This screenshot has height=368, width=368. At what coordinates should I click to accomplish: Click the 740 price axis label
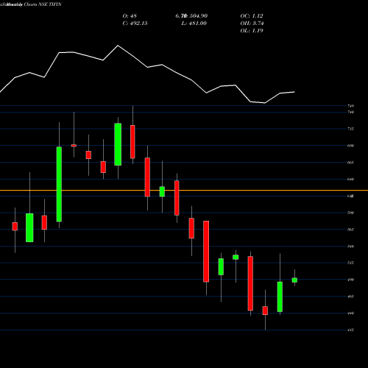[350, 112]
